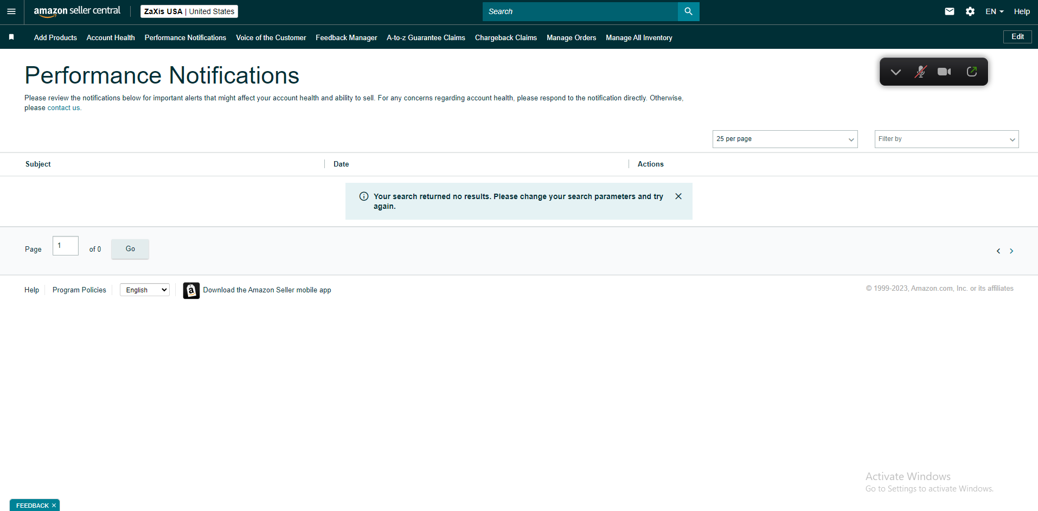Open the ZaXis USA account switcher

point(189,11)
